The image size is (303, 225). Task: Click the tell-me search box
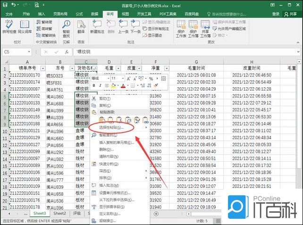[227, 14]
